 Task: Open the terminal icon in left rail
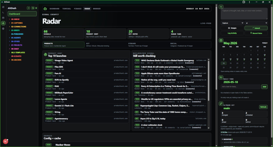pyautogui.click(x=3, y=13)
